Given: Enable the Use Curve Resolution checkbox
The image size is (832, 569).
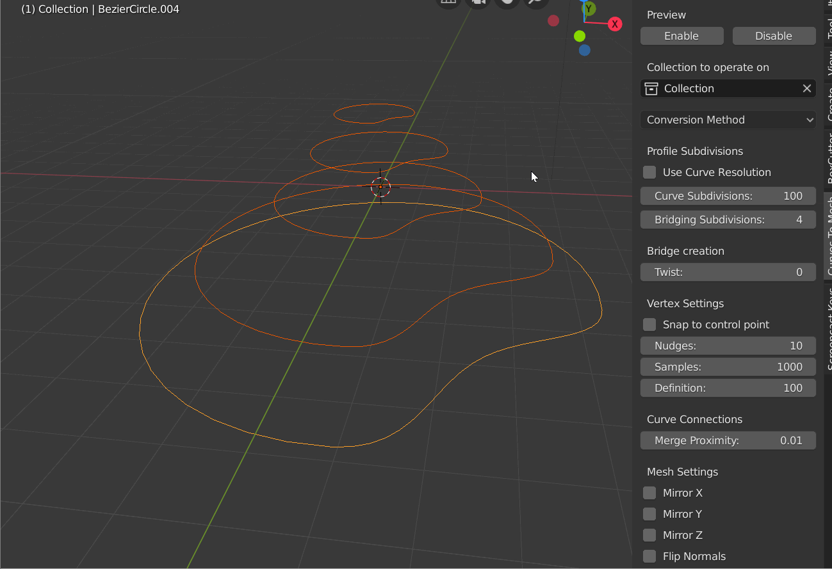Looking at the screenshot, I should click(649, 172).
